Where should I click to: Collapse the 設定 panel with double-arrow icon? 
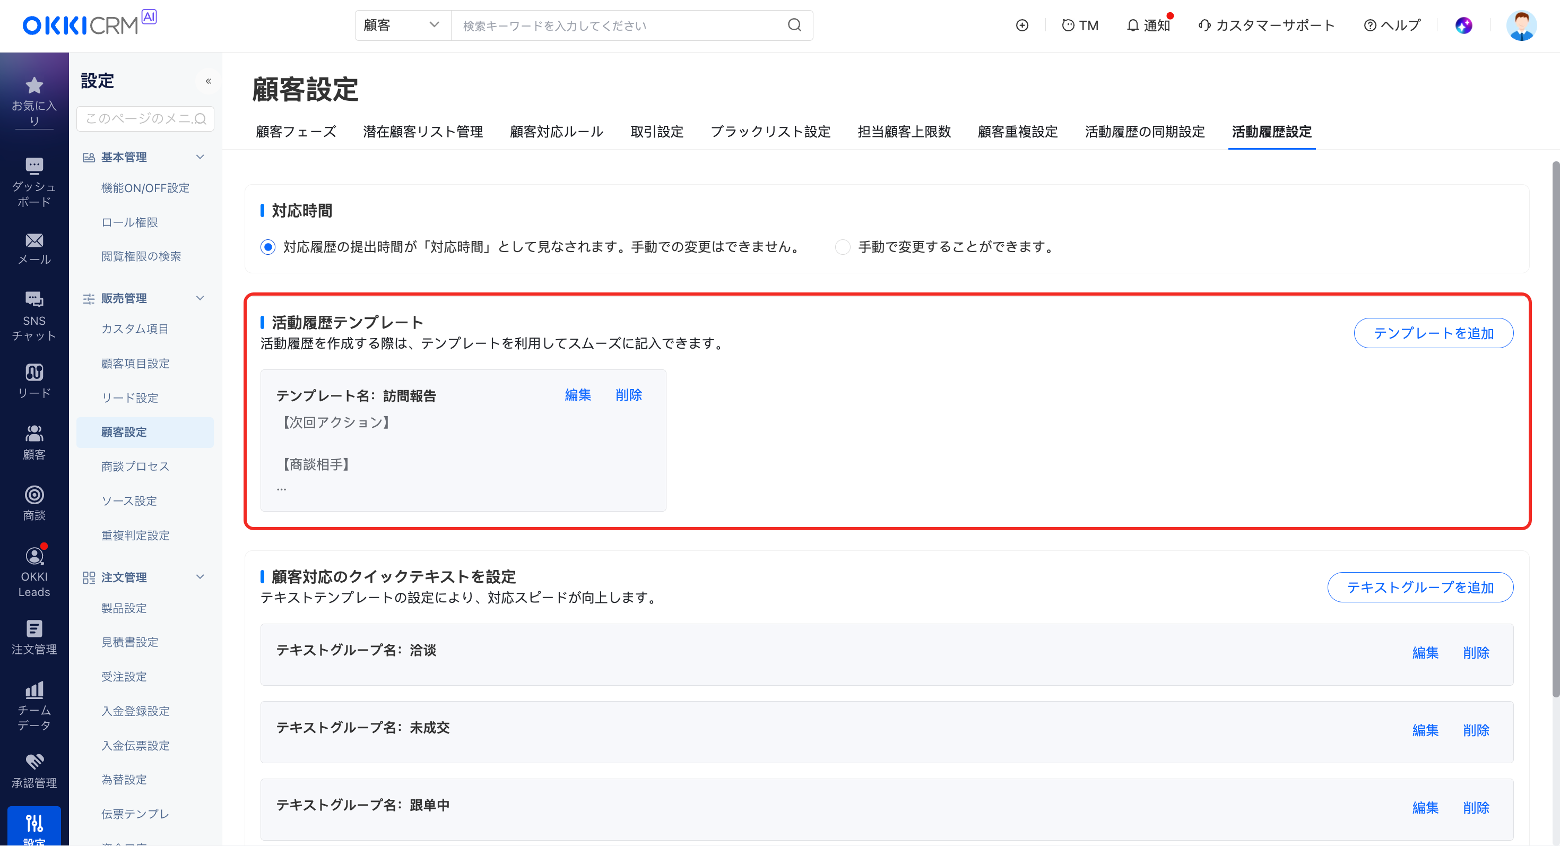click(x=209, y=81)
